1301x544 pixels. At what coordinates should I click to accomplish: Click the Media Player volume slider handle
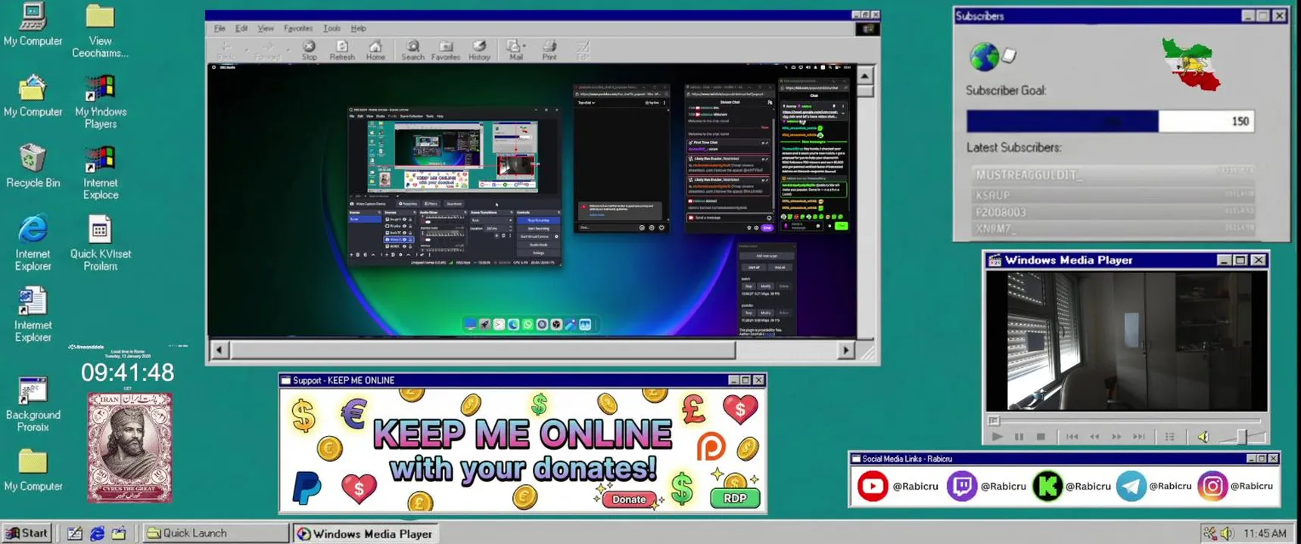click(1242, 436)
